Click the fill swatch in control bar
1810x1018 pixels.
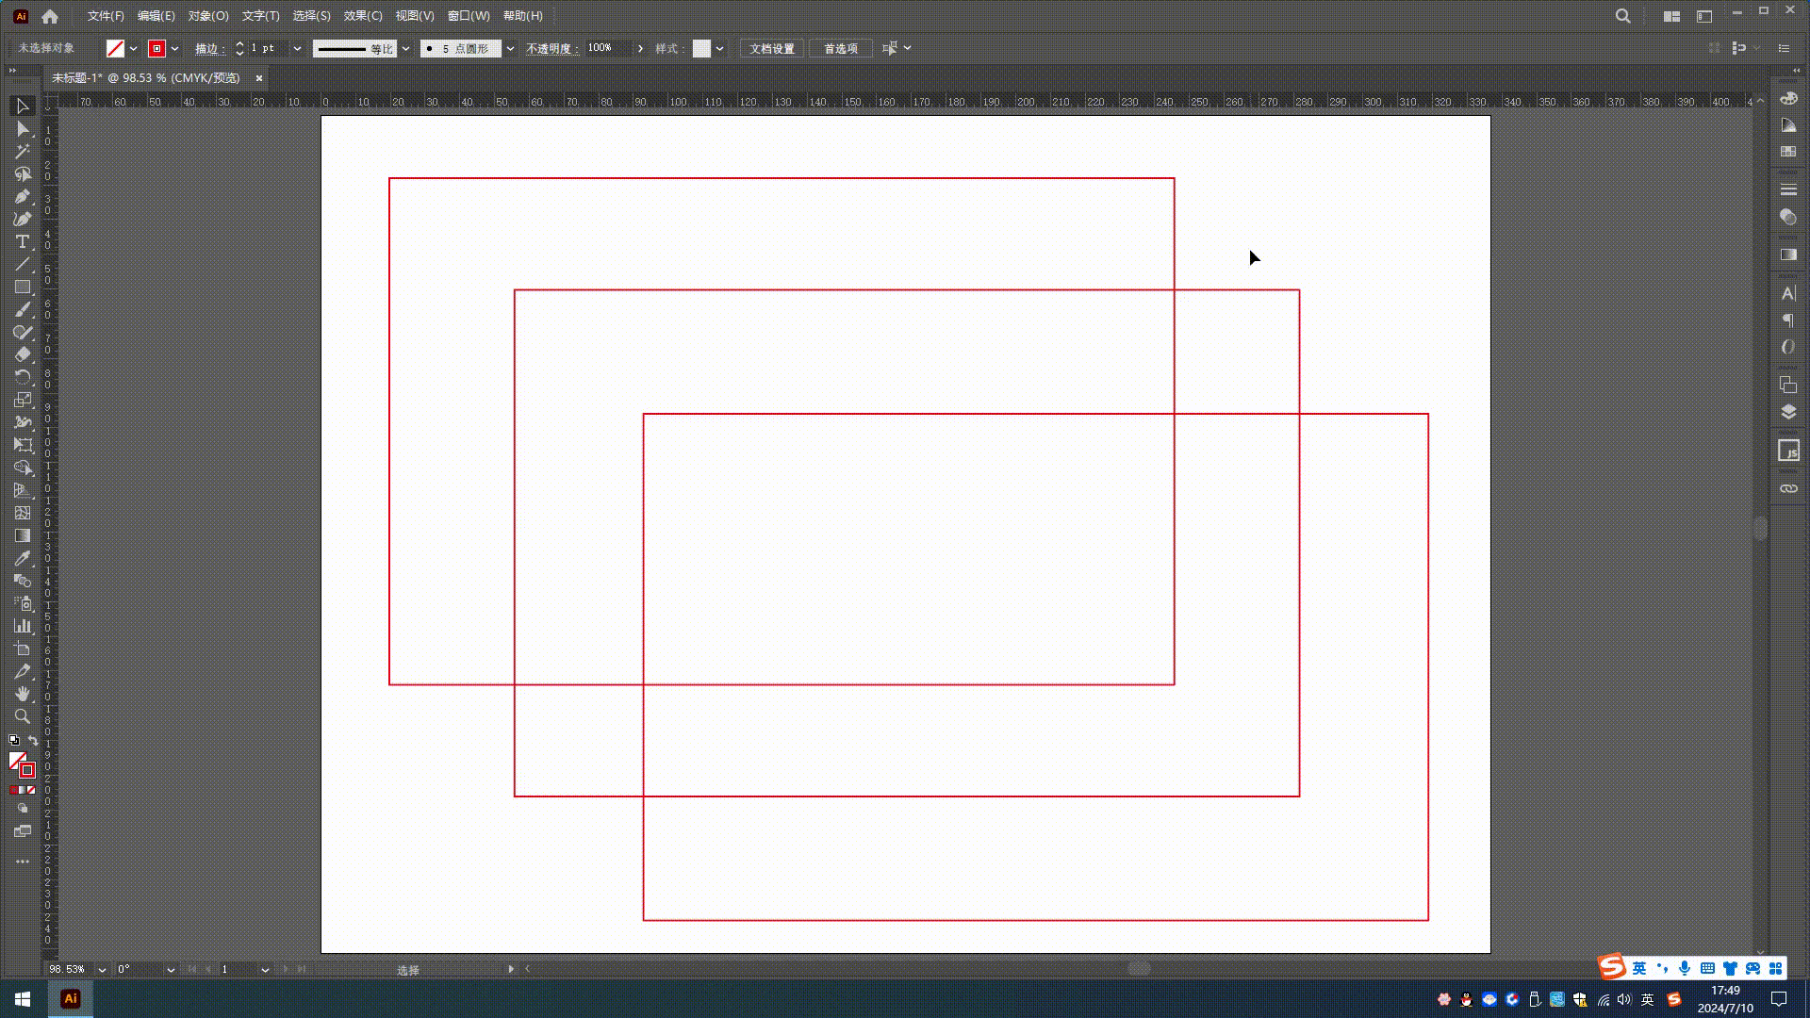coord(115,48)
